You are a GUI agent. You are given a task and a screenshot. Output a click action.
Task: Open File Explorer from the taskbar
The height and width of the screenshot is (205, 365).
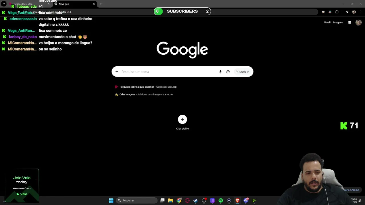click(x=171, y=200)
